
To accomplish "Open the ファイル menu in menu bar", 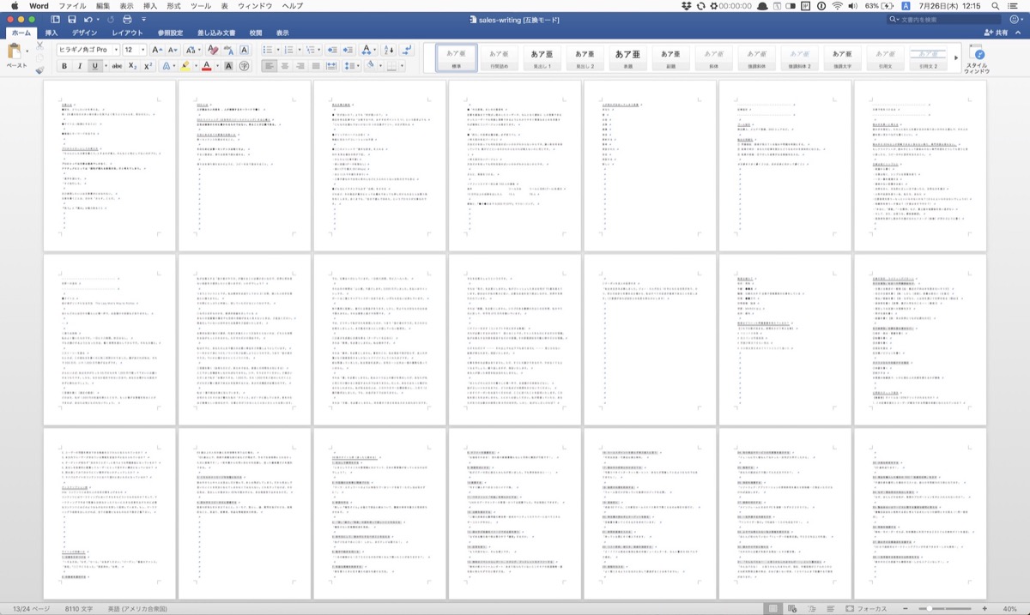I will point(72,6).
